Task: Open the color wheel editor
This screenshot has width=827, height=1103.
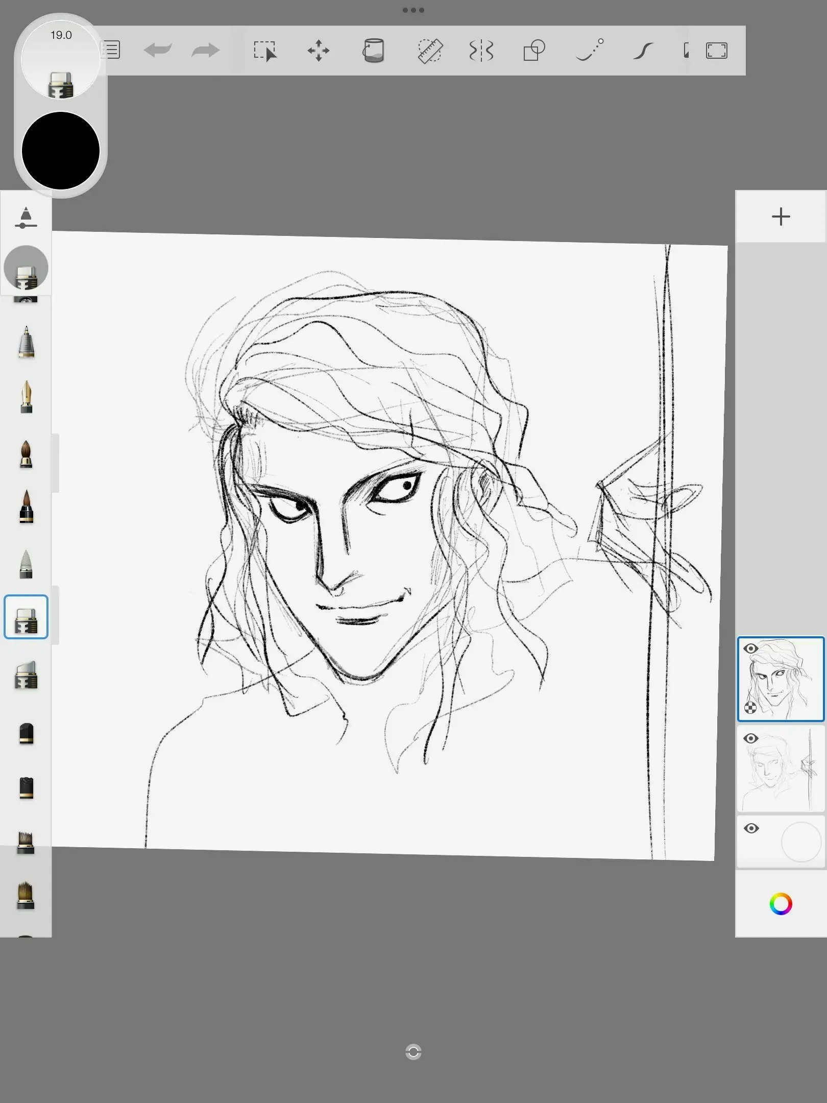Action: point(781,904)
